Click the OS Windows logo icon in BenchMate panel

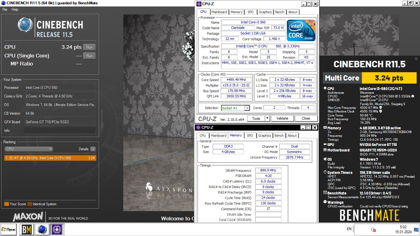(x=325, y=159)
